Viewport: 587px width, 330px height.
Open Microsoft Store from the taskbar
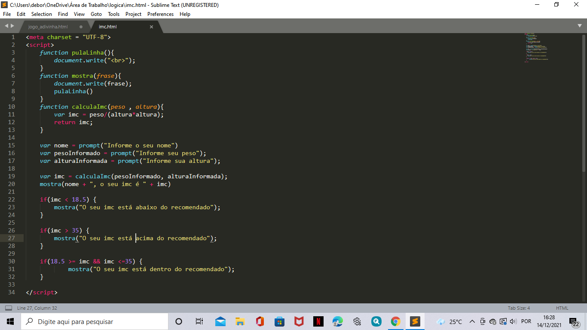[x=279, y=321]
